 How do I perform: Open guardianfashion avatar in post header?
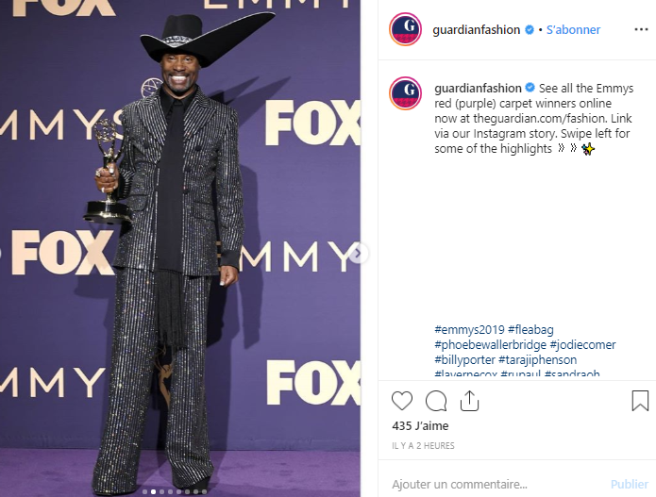click(405, 29)
